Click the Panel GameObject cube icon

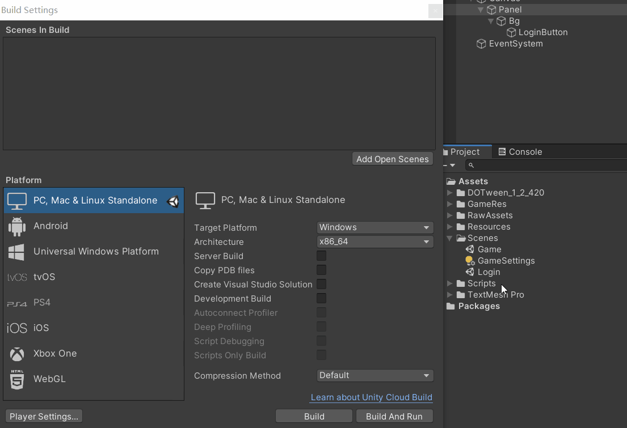(x=491, y=10)
